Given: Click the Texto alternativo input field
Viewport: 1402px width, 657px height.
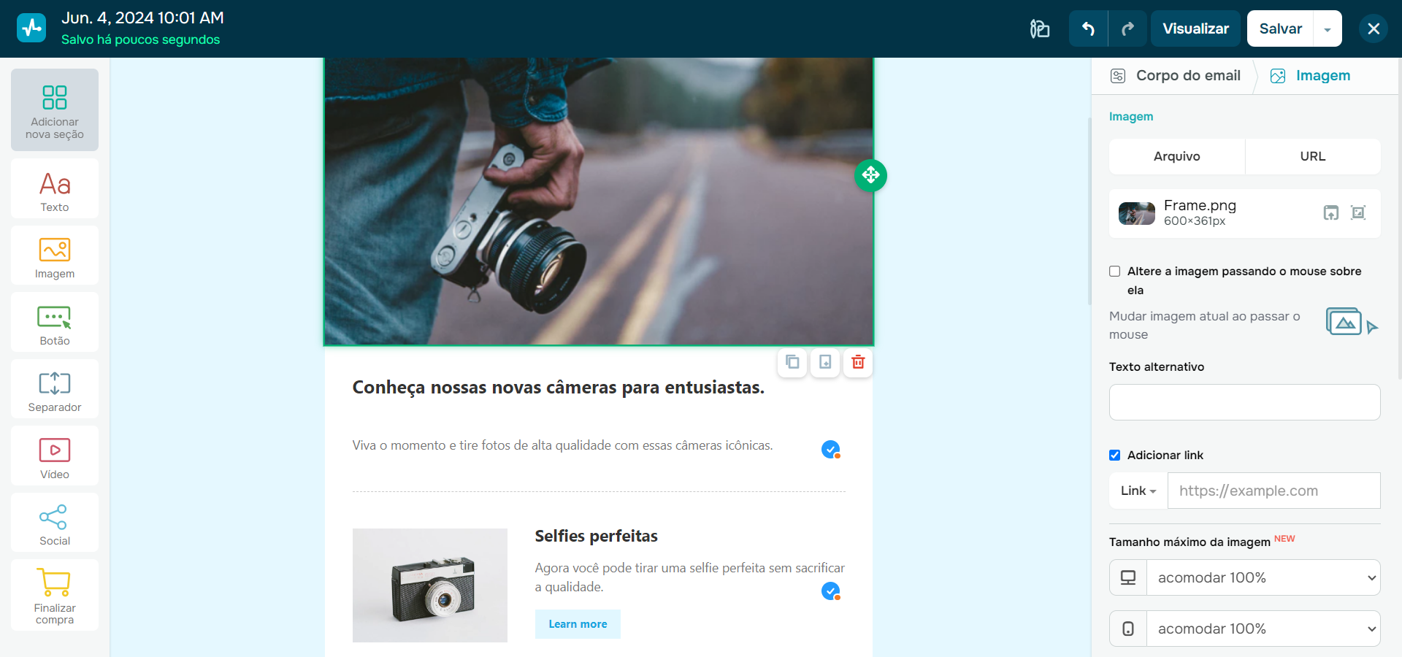Looking at the screenshot, I should pos(1244,402).
